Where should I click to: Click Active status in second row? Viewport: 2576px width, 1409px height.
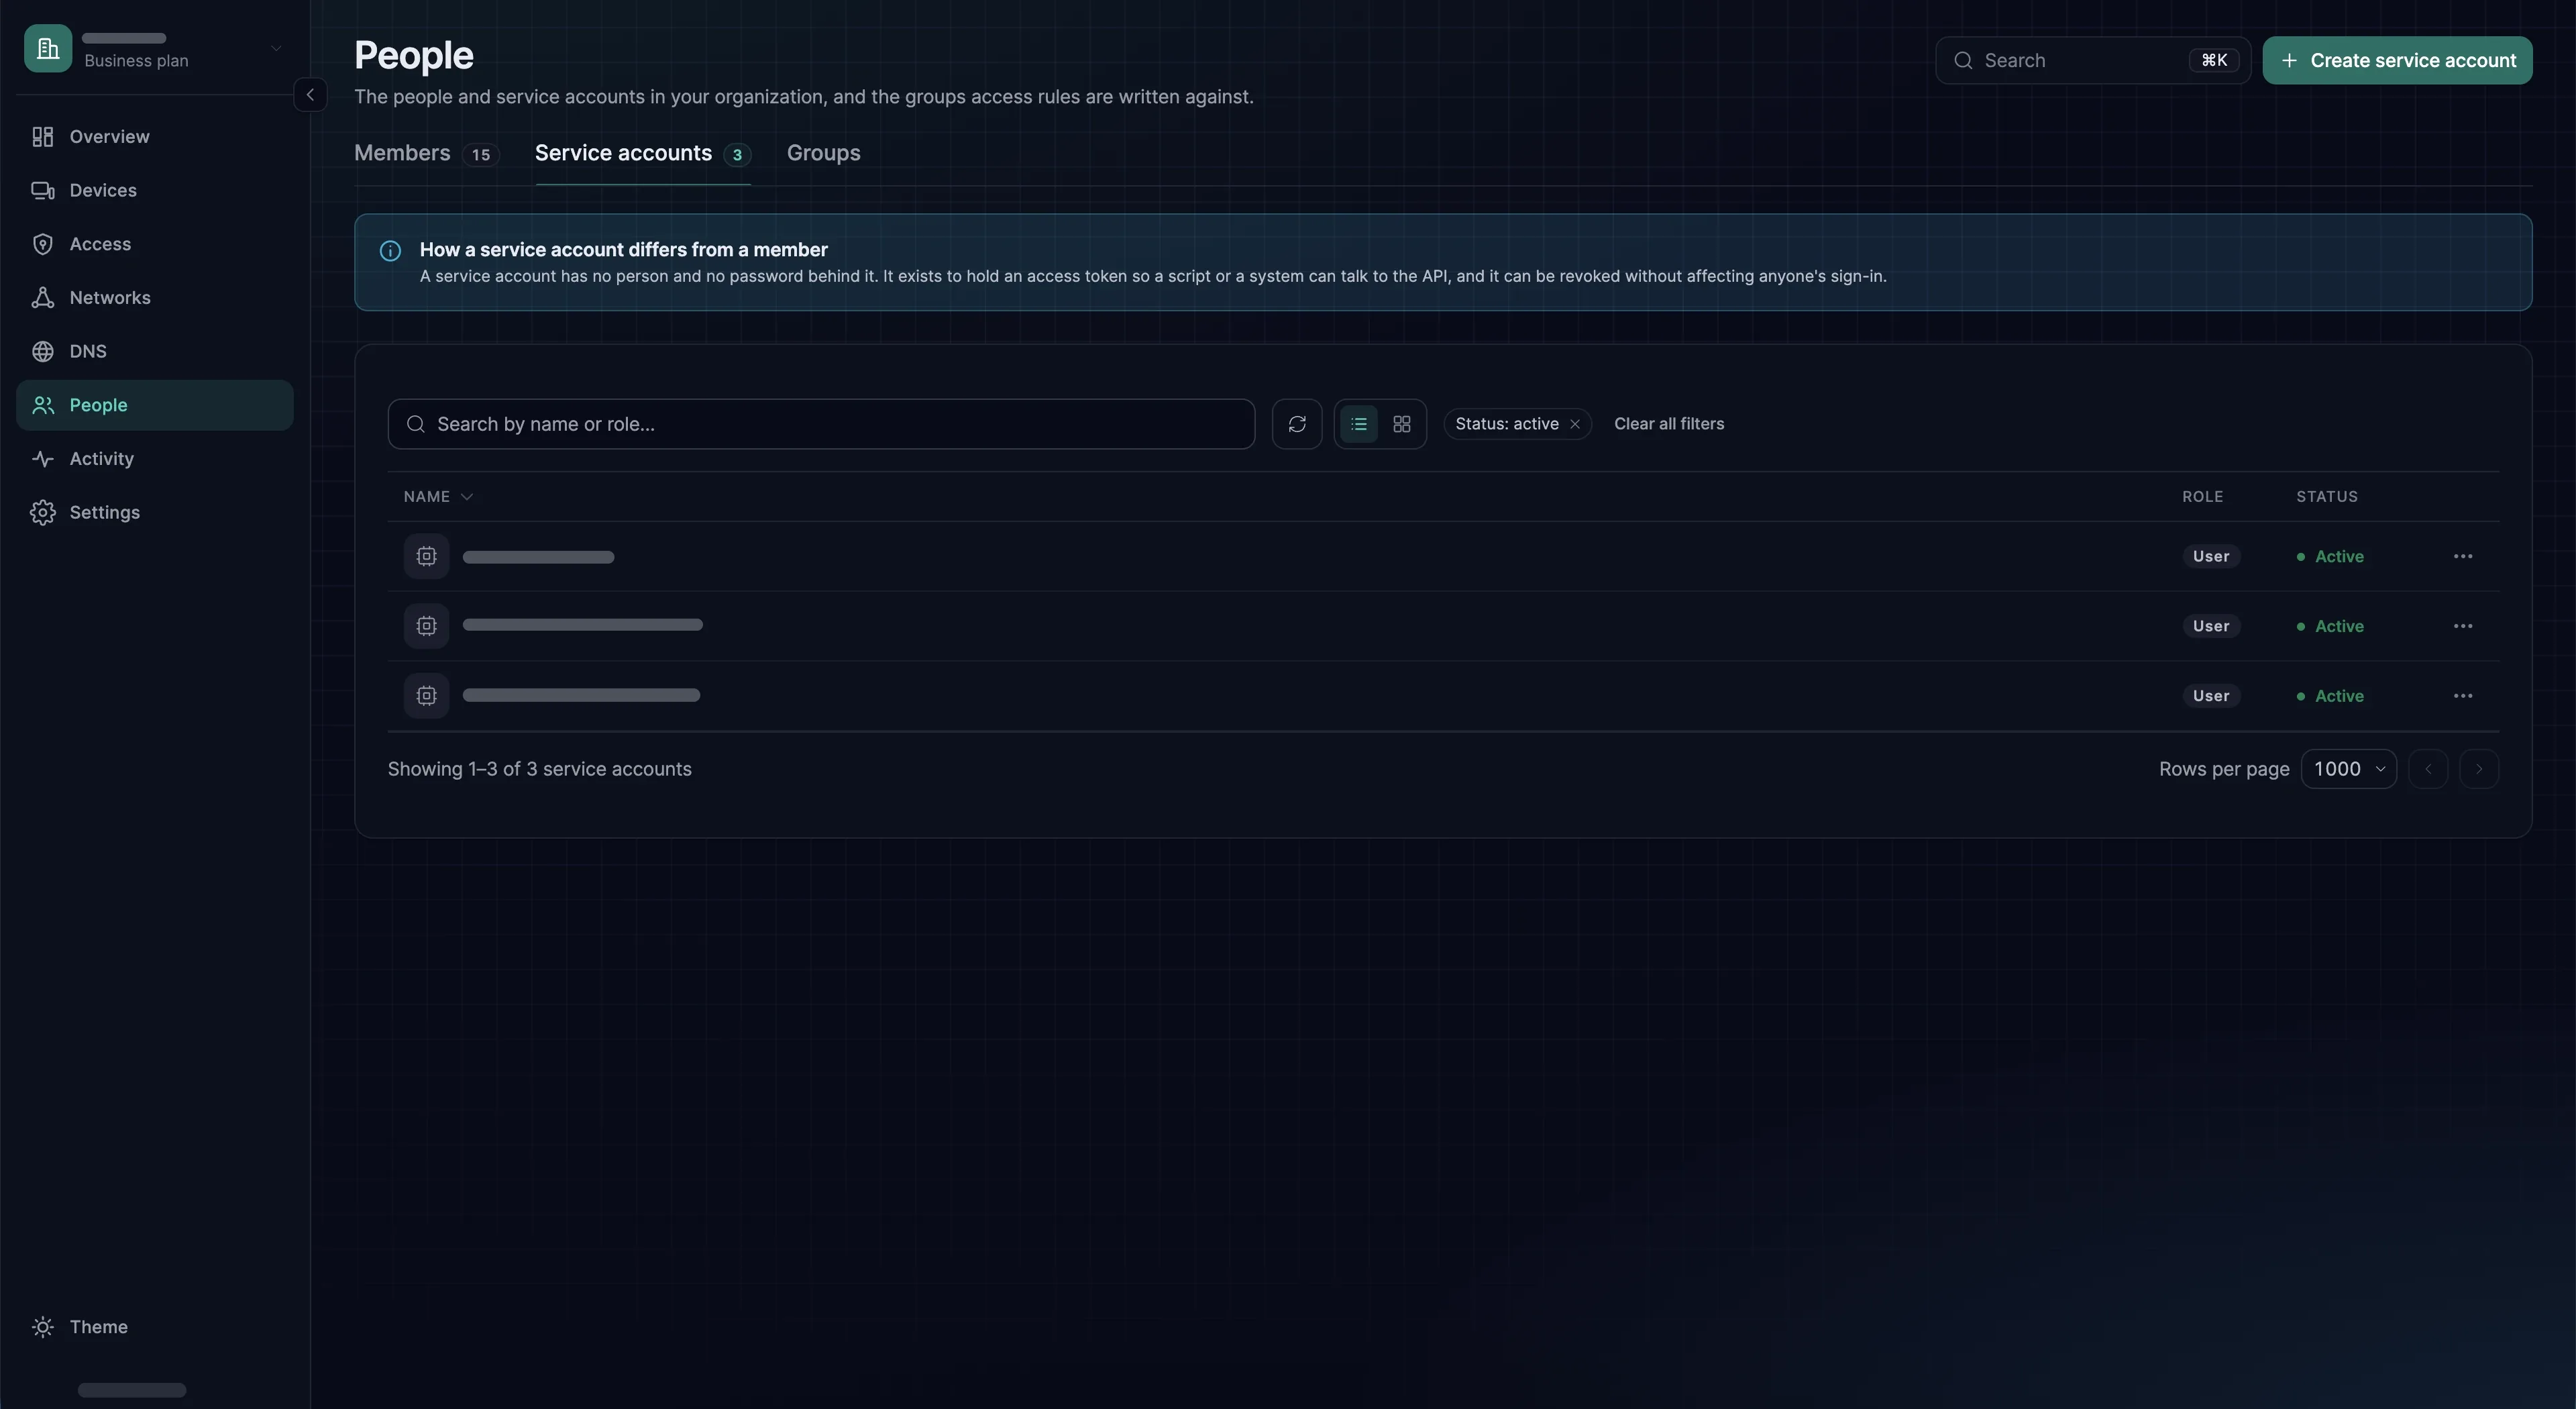[x=2330, y=626]
